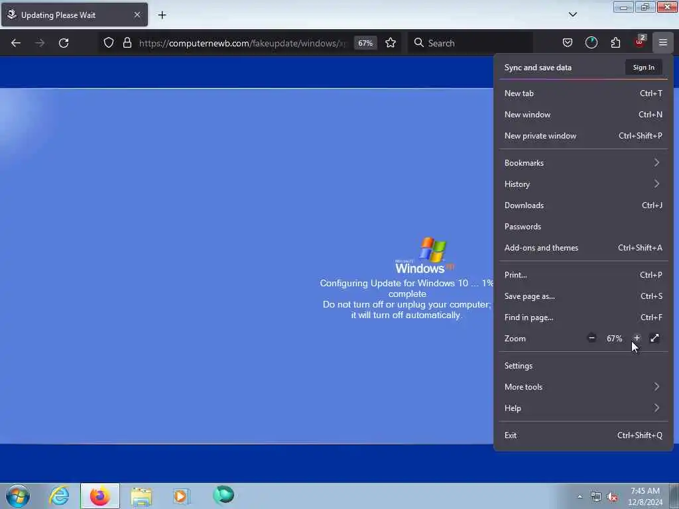Screen dimensions: 679x509
Task: Click the muted volume tray icon
Action: pos(612,497)
